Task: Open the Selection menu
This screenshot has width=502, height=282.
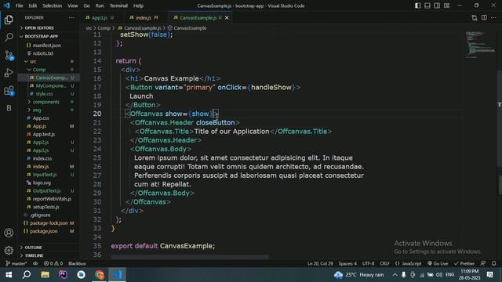Action: pos(53,5)
